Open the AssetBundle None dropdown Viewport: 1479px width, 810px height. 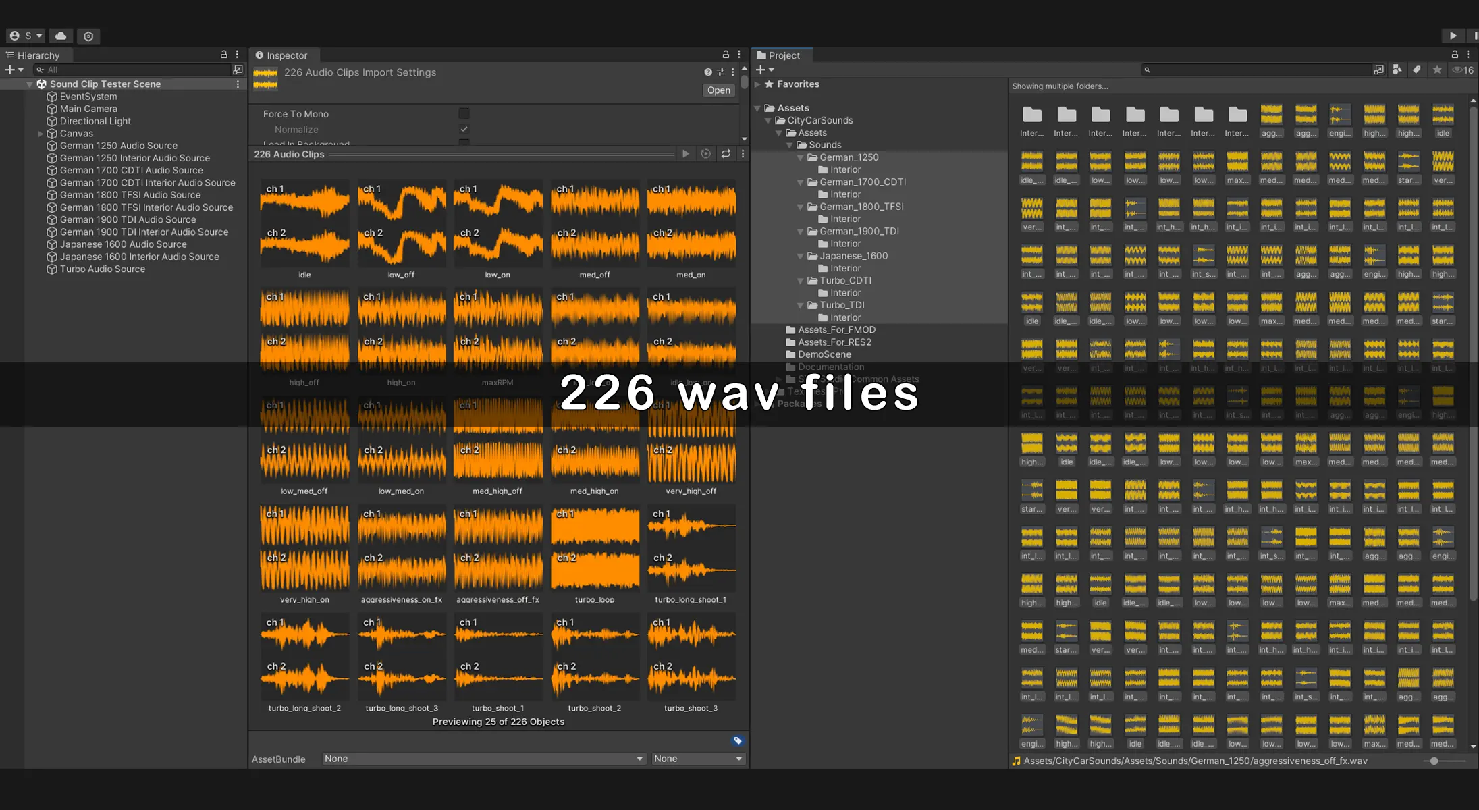point(483,759)
